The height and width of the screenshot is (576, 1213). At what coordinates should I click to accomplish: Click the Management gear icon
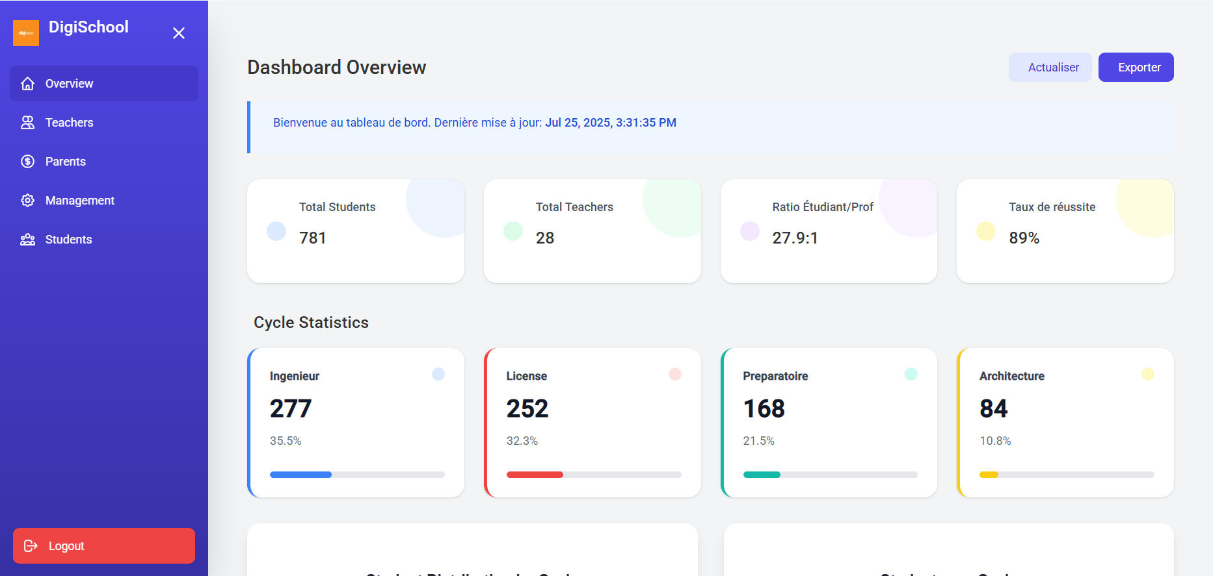pos(27,201)
